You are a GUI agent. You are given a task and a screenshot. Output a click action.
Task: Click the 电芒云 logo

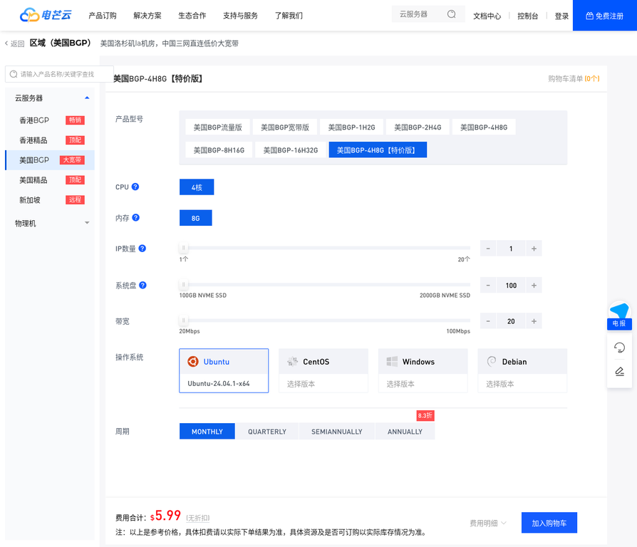tap(46, 15)
